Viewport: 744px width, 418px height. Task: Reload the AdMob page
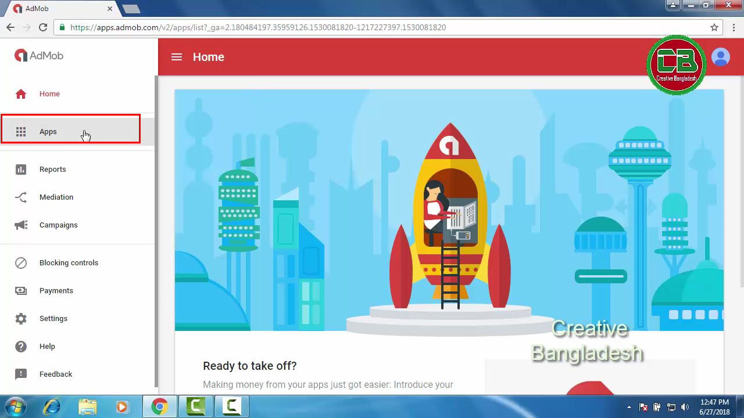(43, 27)
